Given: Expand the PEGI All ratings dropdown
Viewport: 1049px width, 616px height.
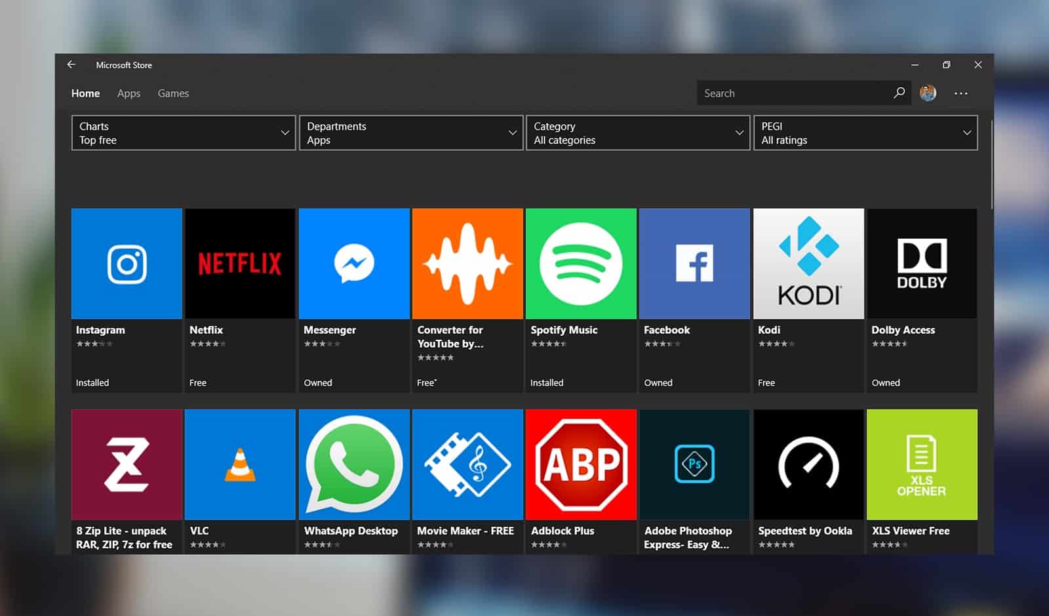Looking at the screenshot, I should click(865, 133).
